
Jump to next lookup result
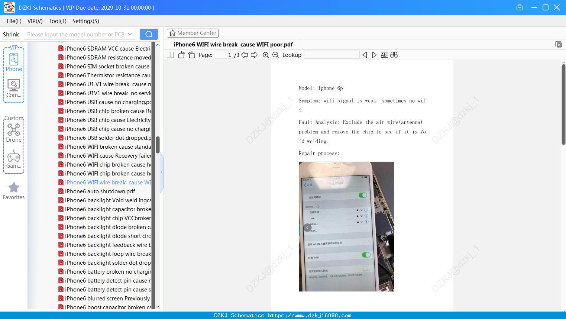374,55
